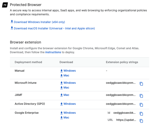The image size is (153, 127).
Task: Click the Google Enterprise Id value text
Action: 124,113
